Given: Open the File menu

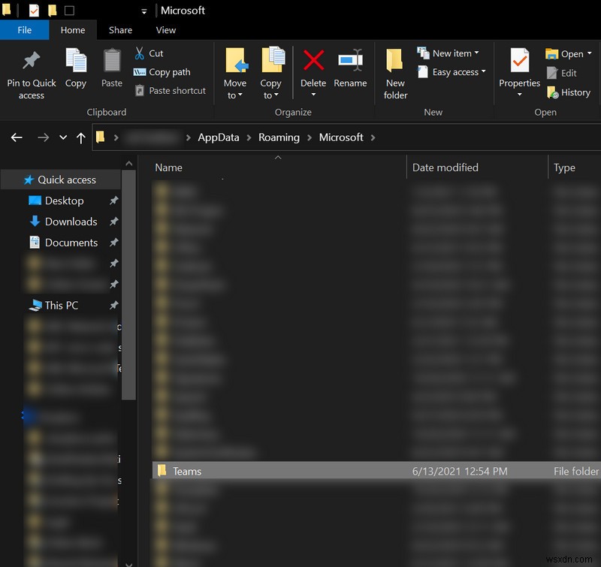Looking at the screenshot, I should pos(24,30).
